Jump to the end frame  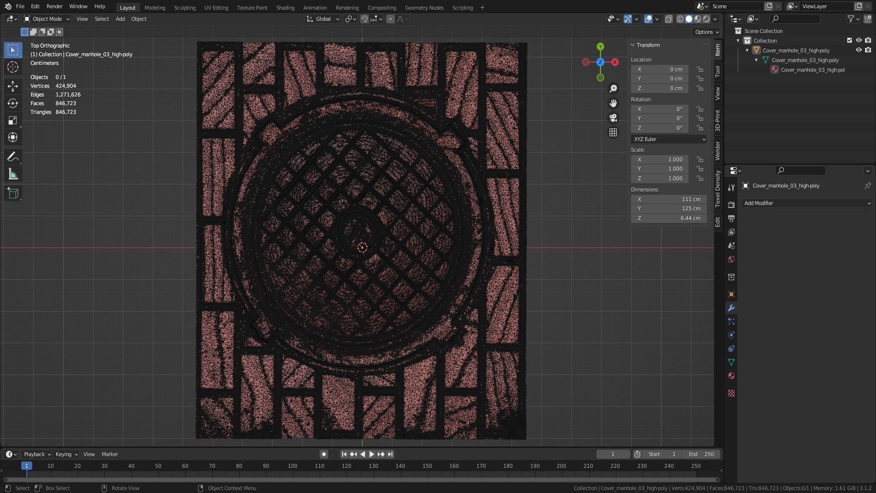click(391, 454)
